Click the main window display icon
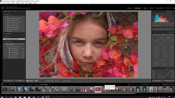The width and height of the screenshot is (175, 98). pyautogui.click(x=2, y=84)
